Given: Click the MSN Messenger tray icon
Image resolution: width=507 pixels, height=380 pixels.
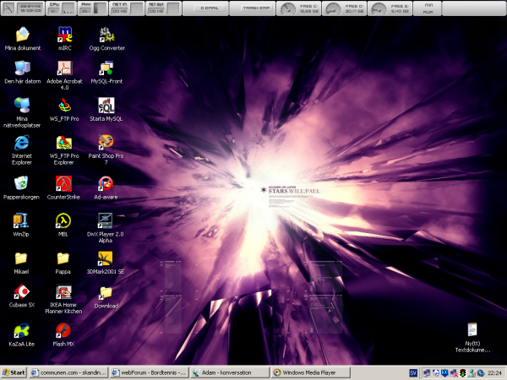Looking at the screenshot, I should pos(472,373).
